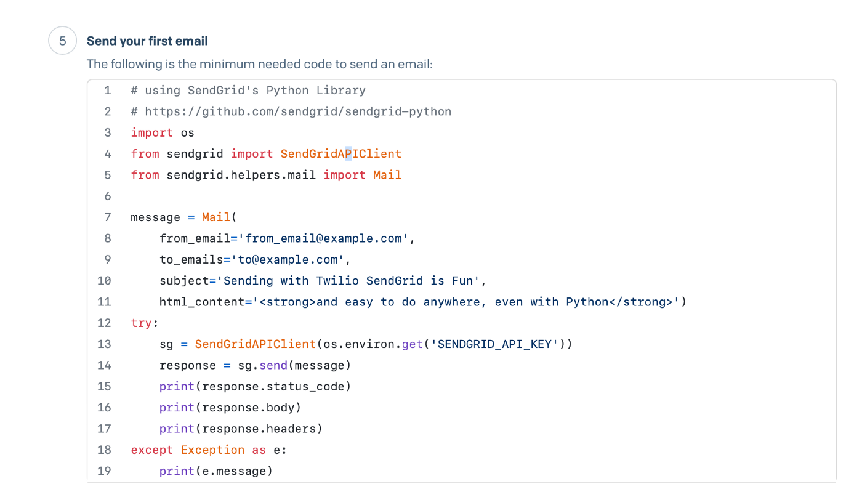Click the subject string 'Sending with Twilio SendGrid is Fun'
The width and height of the screenshot is (862, 497).
point(348,281)
